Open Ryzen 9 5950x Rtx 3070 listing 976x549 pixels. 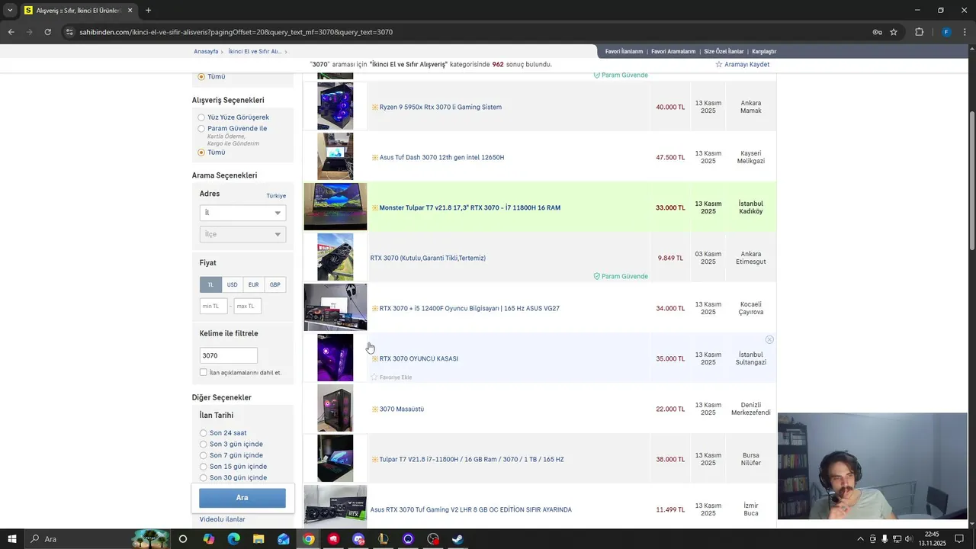[x=440, y=107]
